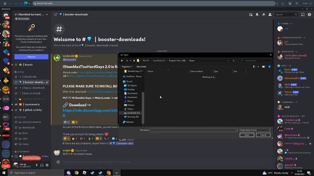Open Discord help question mark icon
Screen dimensions: 314x176
(310, 15)
